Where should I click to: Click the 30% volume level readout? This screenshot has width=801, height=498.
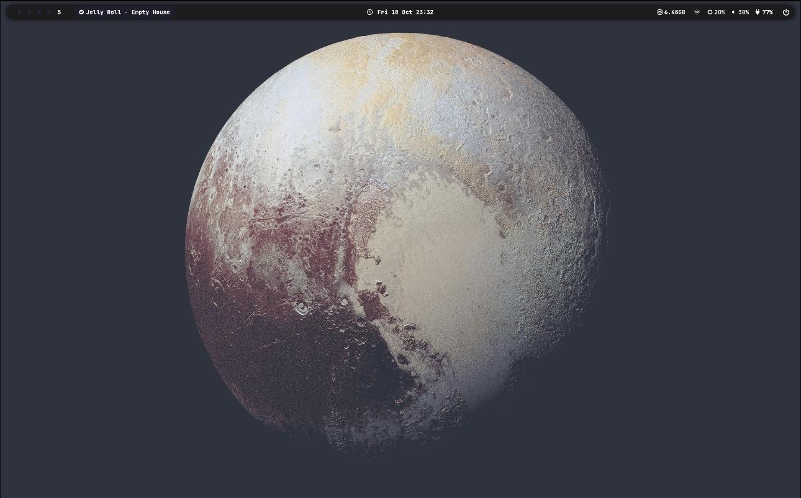tap(743, 12)
